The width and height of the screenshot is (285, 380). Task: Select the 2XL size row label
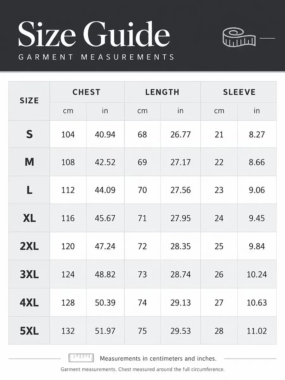29,246
